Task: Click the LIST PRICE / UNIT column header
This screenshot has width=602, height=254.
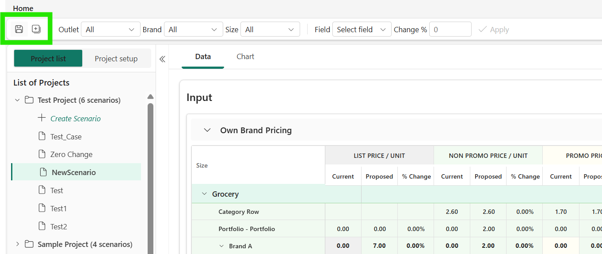Action: pos(379,156)
